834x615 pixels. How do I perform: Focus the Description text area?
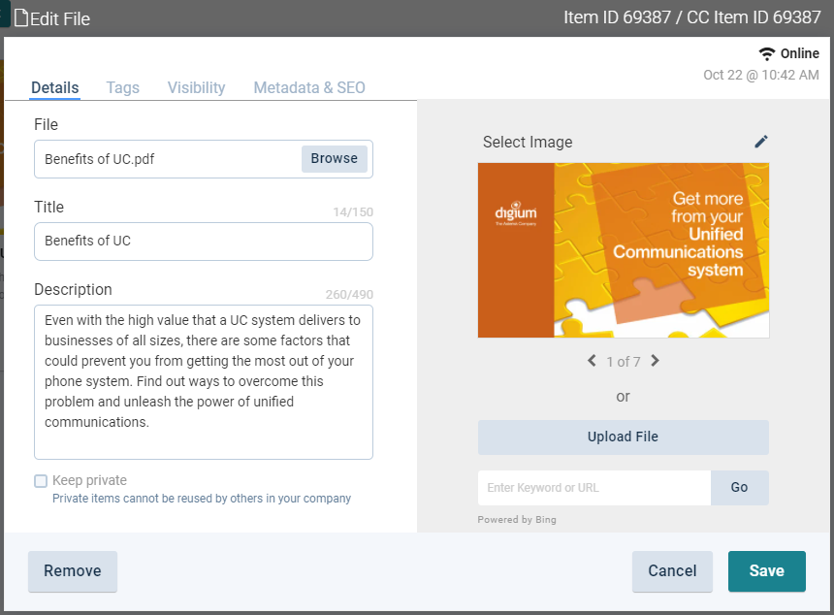[x=204, y=382]
